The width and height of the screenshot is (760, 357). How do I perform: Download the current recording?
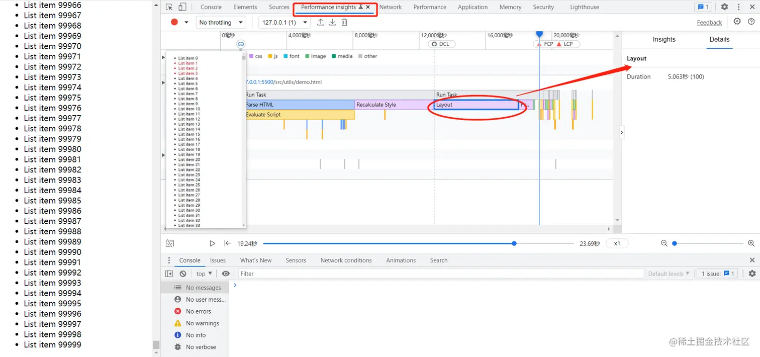point(332,22)
